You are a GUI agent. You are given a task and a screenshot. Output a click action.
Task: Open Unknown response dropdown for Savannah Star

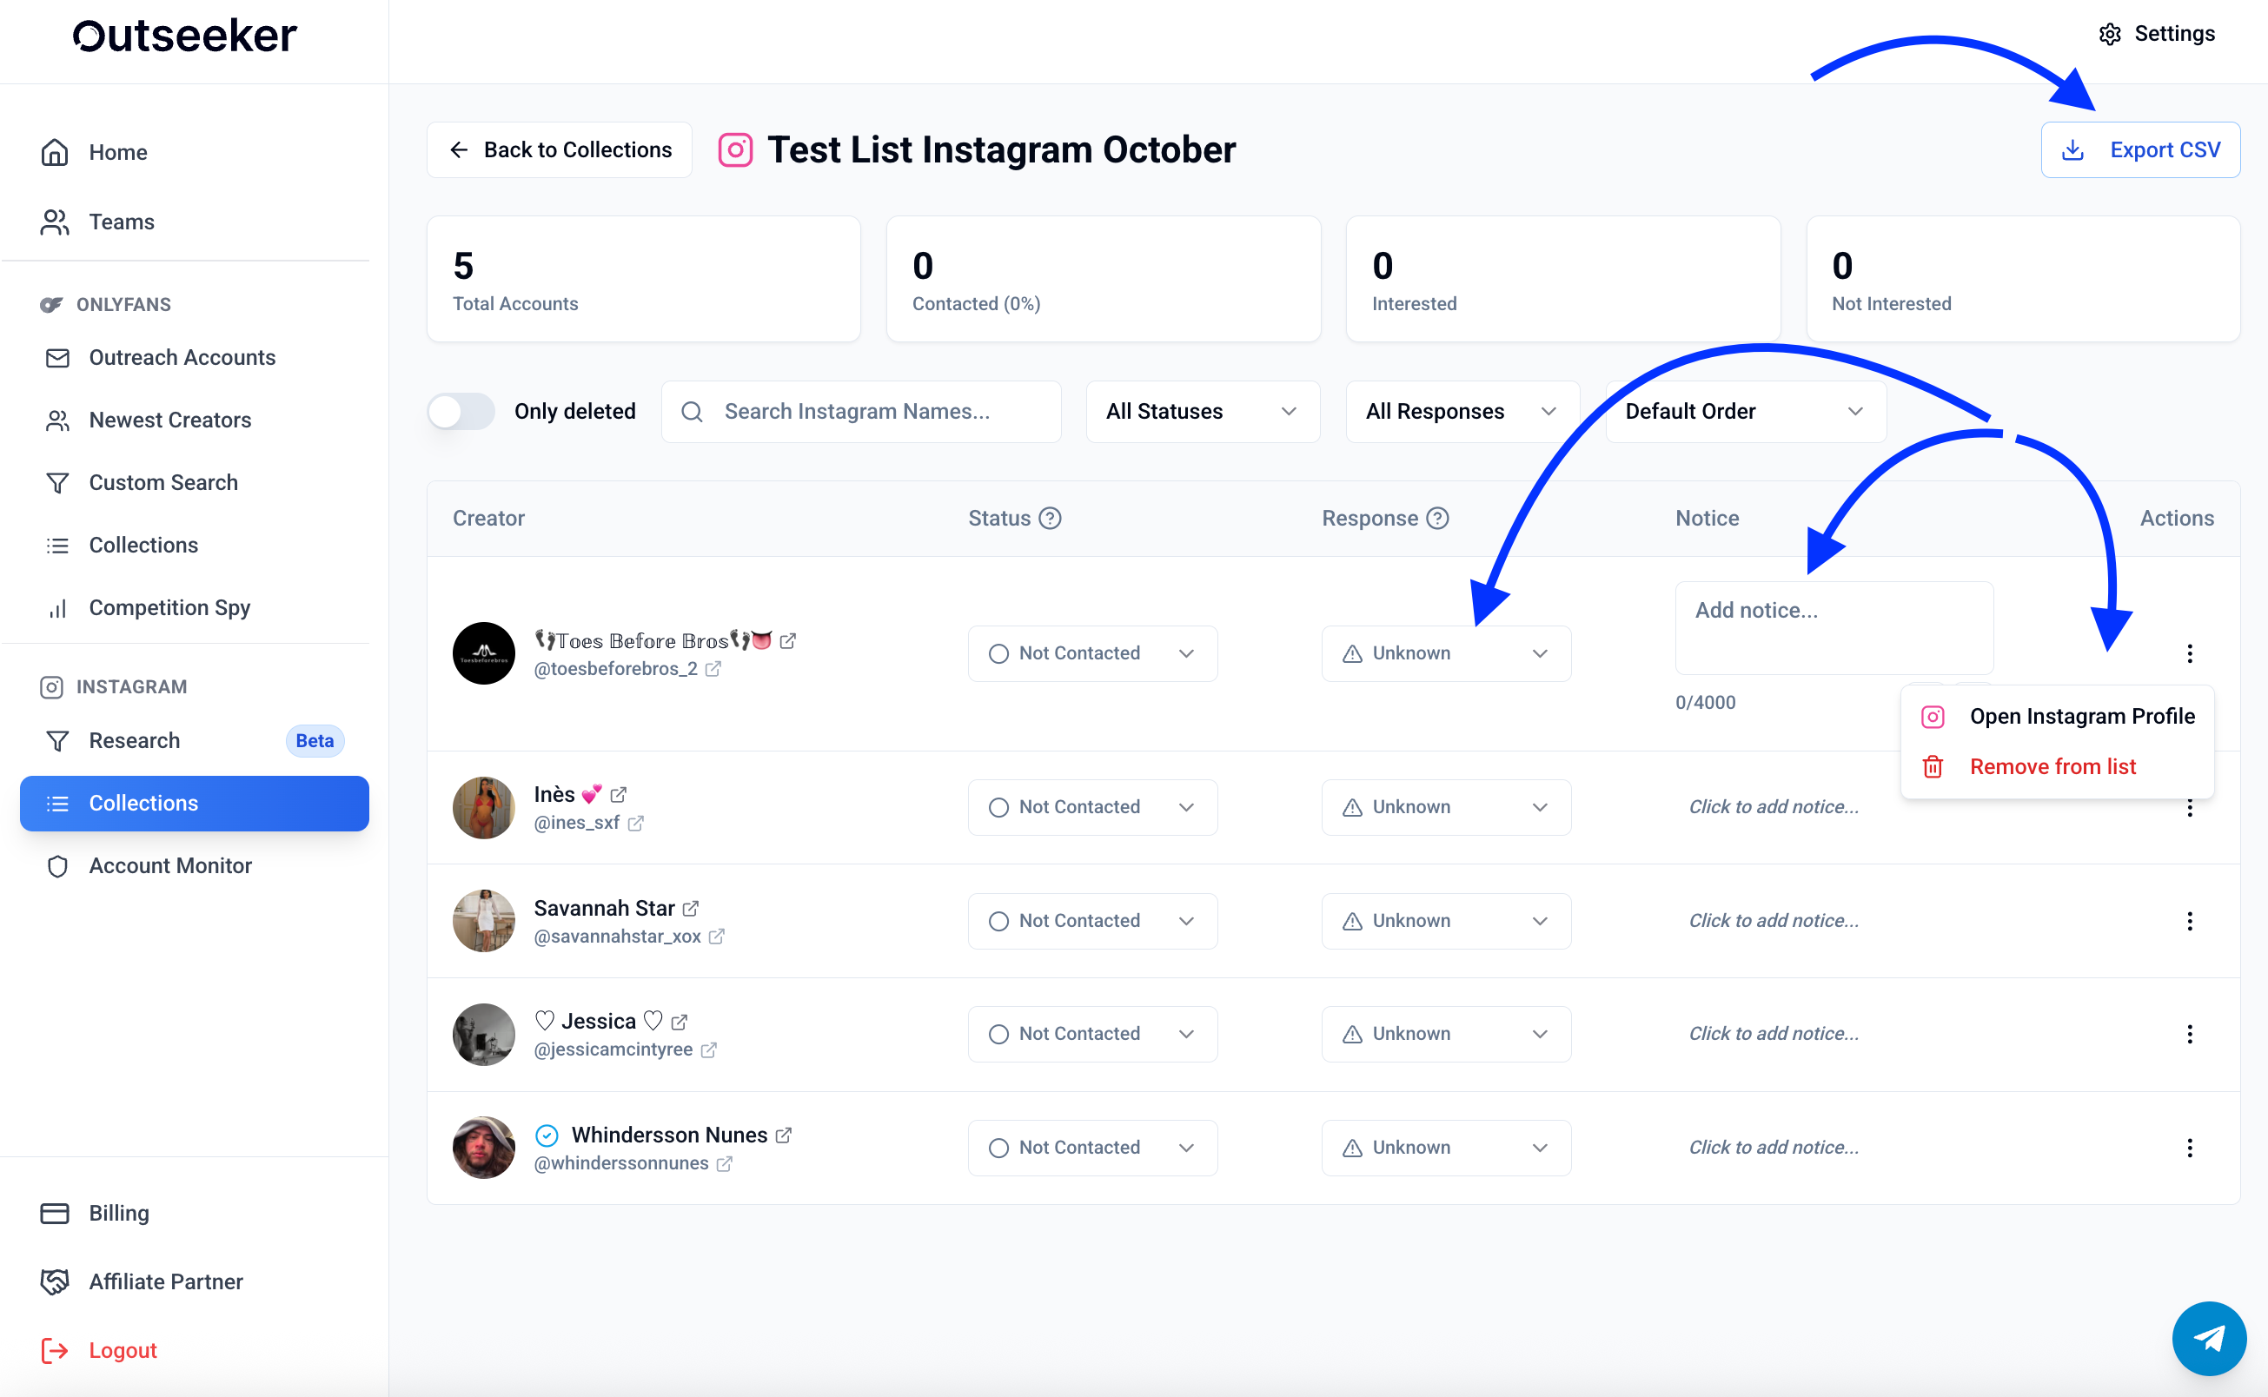point(1446,921)
